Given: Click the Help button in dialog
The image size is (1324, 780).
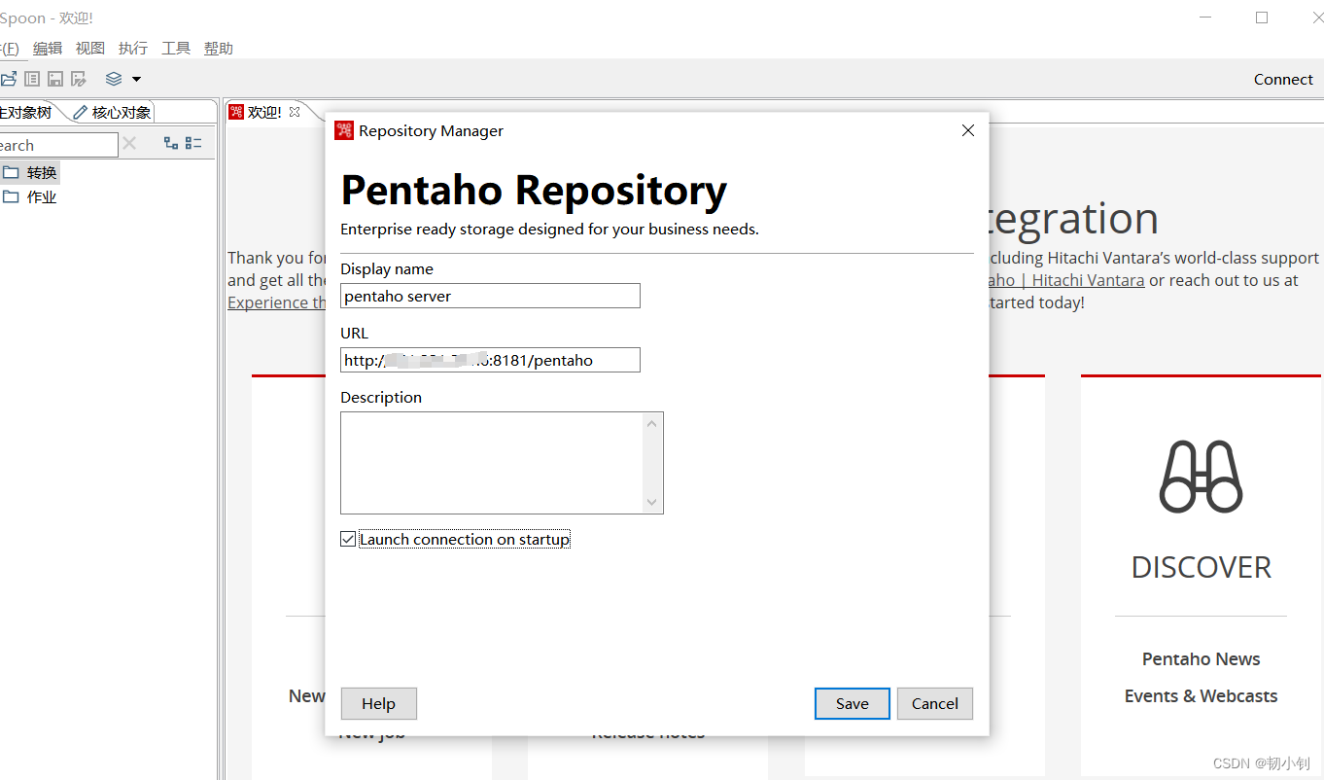Looking at the screenshot, I should 379,704.
